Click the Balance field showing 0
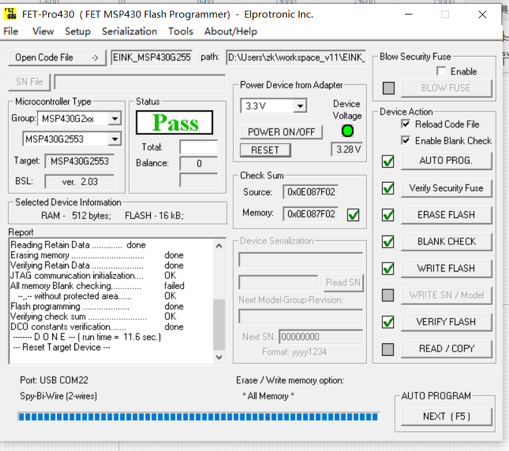 [x=199, y=164]
